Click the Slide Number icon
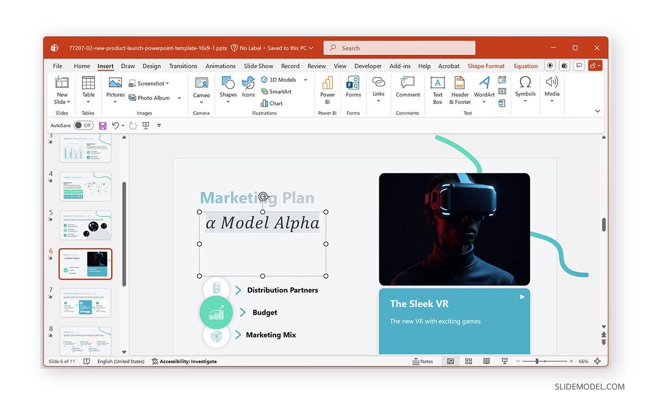 click(x=502, y=91)
